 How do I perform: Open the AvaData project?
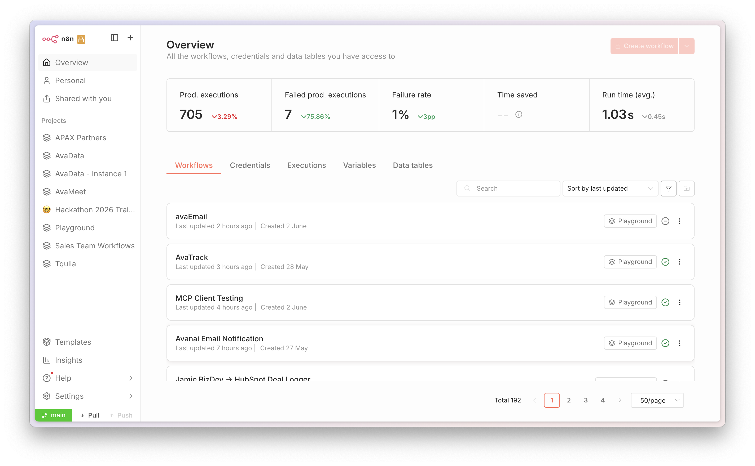coord(88,156)
